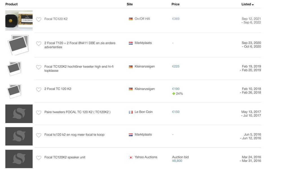Sort by Listed column arrow
Screen dimensions: 282x169
coord(253,5)
